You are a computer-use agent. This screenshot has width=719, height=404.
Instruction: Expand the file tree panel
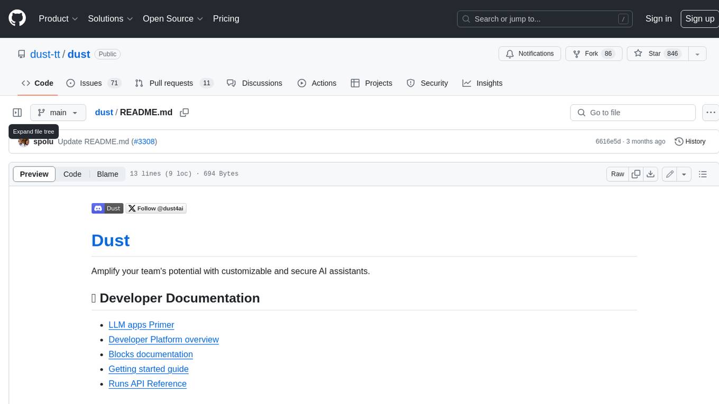coord(17,113)
